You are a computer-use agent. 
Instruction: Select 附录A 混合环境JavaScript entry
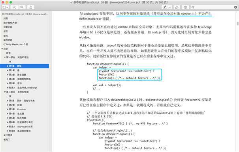(23, 87)
